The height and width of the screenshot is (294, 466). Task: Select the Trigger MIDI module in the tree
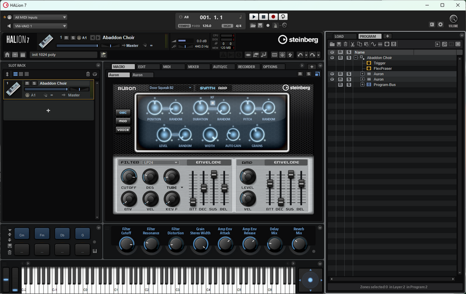click(379, 63)
